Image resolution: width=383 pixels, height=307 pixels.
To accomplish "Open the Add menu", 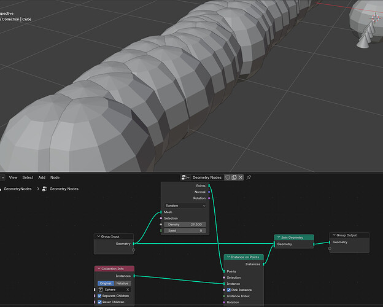I will pyautogui.click(x=42, y=177).
